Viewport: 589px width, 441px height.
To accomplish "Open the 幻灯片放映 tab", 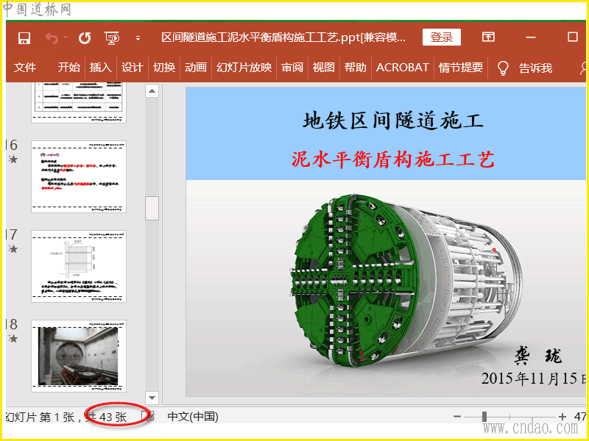I will click(x=244, y=68).
